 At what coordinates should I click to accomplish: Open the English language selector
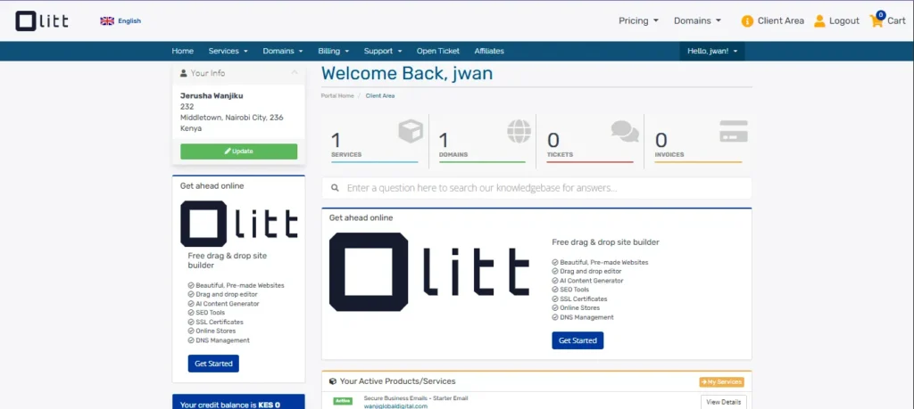coord(120,20)
